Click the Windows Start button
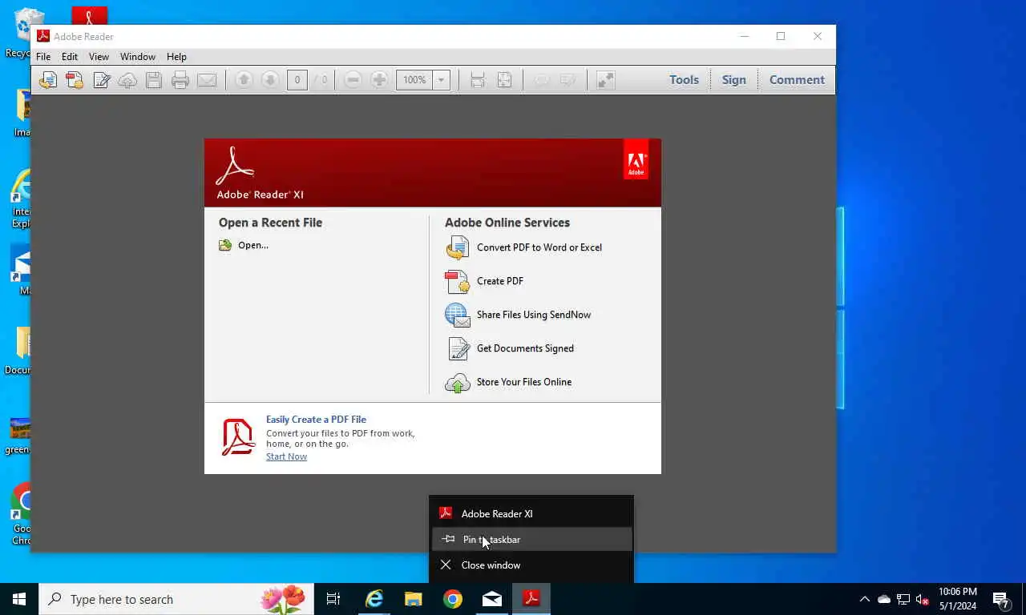 (19, 599)
